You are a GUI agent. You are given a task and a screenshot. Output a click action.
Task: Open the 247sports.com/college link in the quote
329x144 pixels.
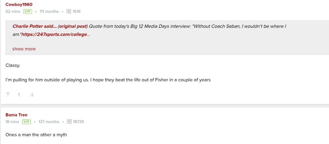pos(55,34)
